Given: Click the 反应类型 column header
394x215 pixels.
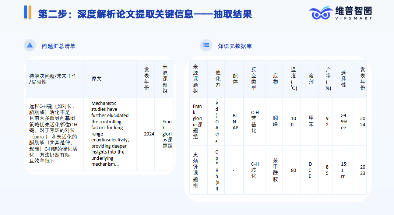Looking at the screenshot, I should coord(254,79).
